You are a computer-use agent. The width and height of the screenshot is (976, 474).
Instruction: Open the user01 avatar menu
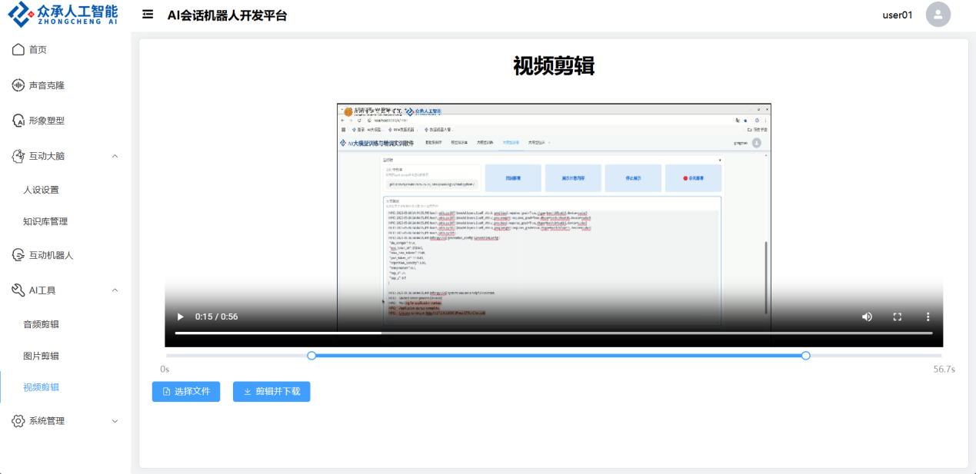click(x=938, y=15)
